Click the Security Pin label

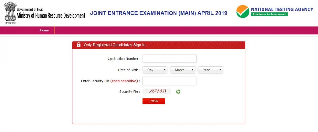click(129, 92)
